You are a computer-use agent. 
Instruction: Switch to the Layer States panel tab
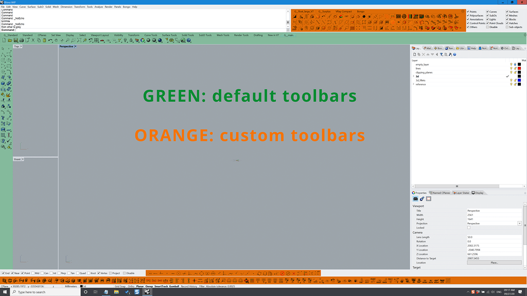461,193
